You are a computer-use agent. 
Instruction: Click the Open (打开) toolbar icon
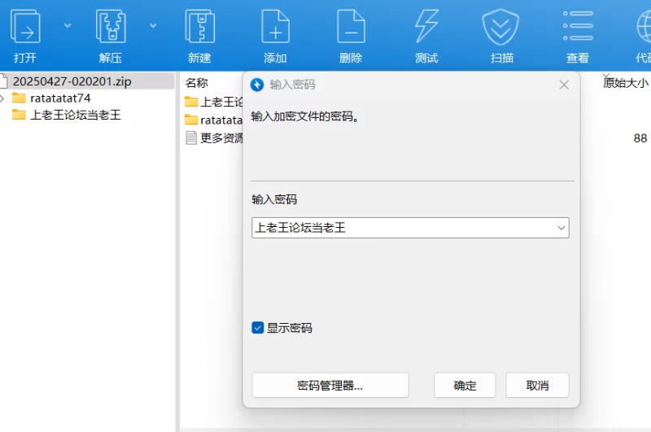[25, 27]
